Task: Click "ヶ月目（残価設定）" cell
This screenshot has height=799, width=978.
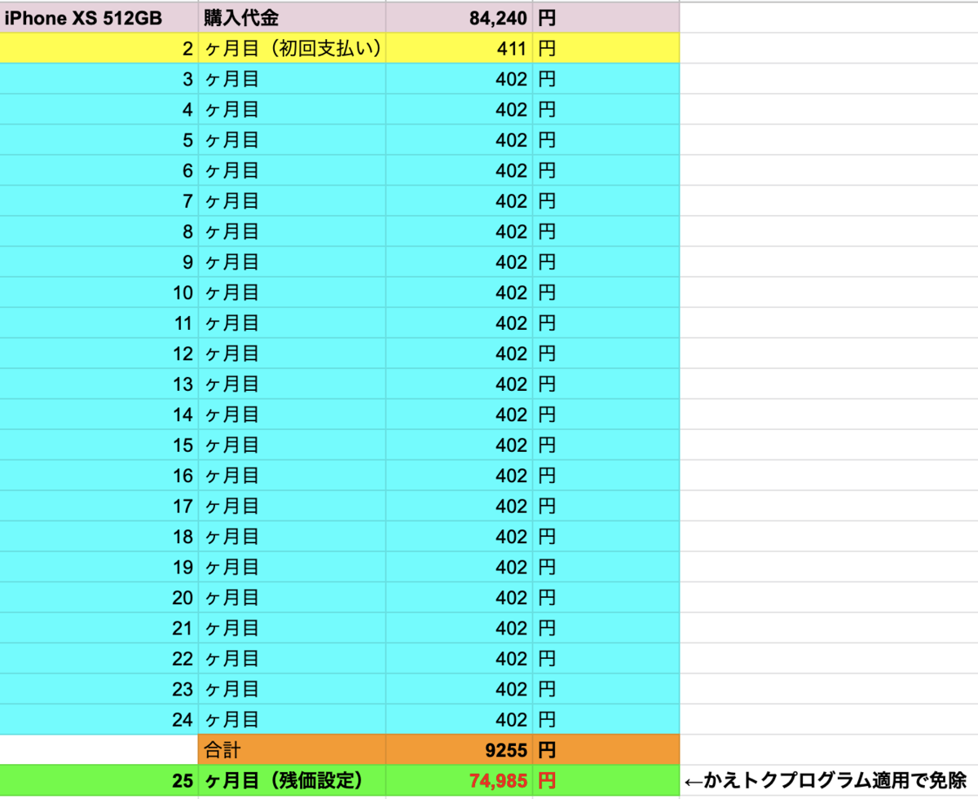Action: (293, 782)
